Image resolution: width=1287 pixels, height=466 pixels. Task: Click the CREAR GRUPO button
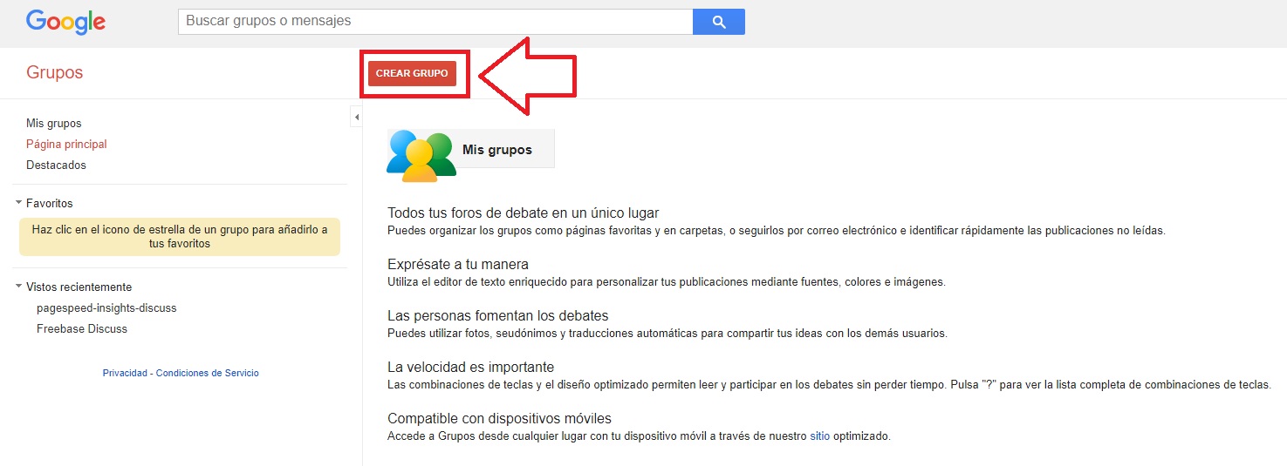pos(412,74)
